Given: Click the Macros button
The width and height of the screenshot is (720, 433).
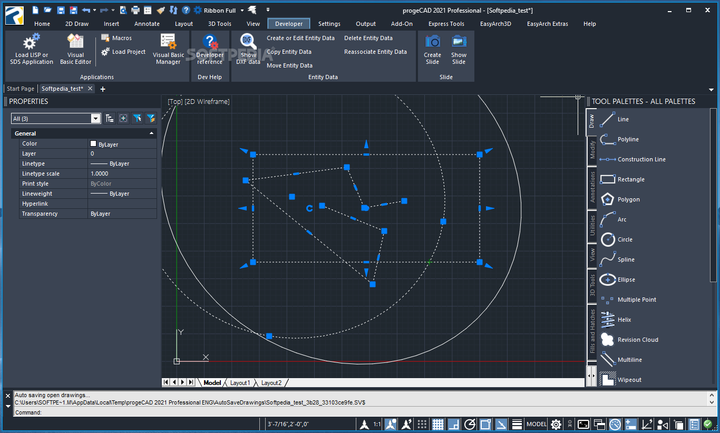Looking at the screenshot, I should pyautogui.click(x=116, y=38).
